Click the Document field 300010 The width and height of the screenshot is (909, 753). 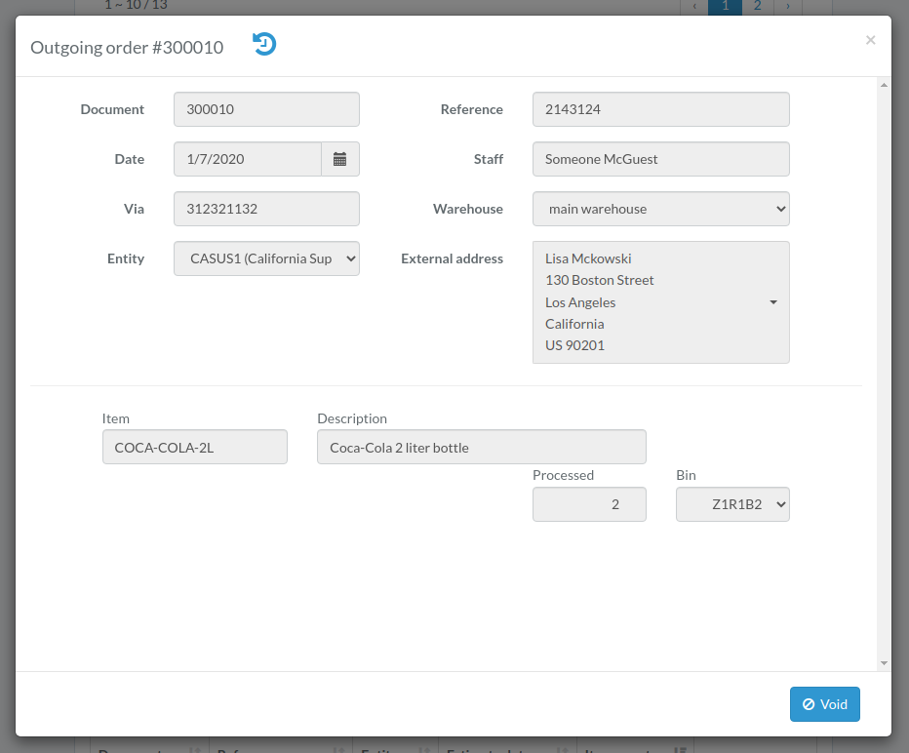coord(266,109)
